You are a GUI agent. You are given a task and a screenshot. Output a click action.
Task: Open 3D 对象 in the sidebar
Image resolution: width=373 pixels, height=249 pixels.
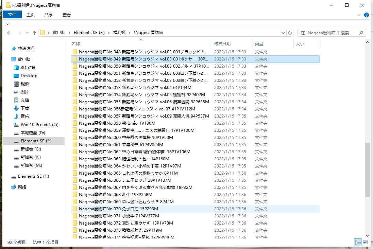coord(25,68)
